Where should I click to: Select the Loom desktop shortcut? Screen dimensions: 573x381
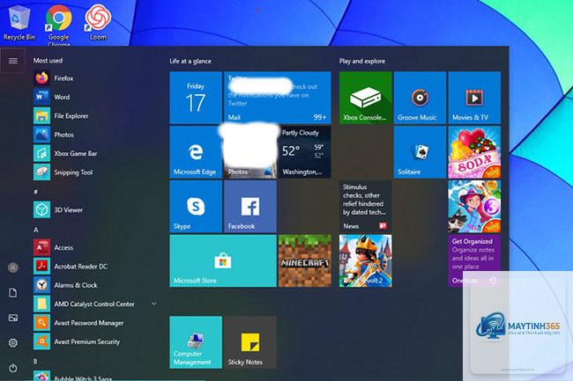point(98,23)
